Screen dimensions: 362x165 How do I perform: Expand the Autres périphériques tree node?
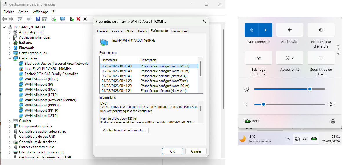point(10,37)
